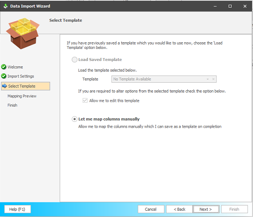Viewport: 253px width, 217px height.
Task: Click the blue arrow icon beside Select Template
Action: point(4,86)
